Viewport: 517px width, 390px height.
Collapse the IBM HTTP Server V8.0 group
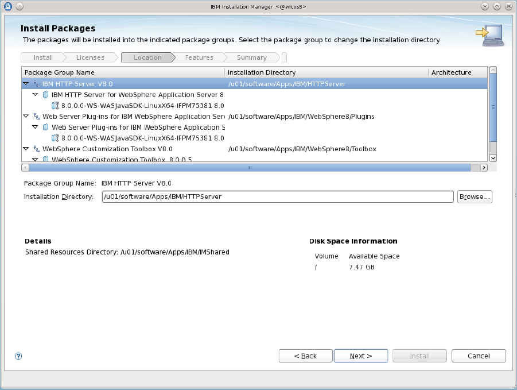(x=26, y=84)
